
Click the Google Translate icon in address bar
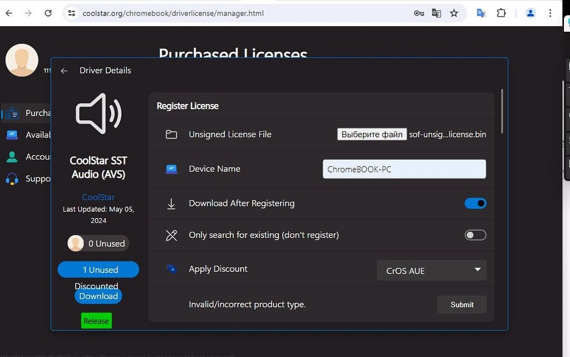click(436, 13)
